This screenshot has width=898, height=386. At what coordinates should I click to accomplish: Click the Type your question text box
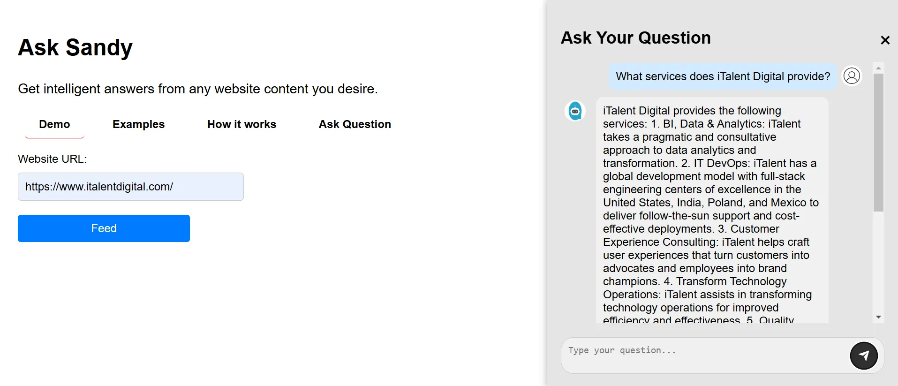[x=703, y=355]
